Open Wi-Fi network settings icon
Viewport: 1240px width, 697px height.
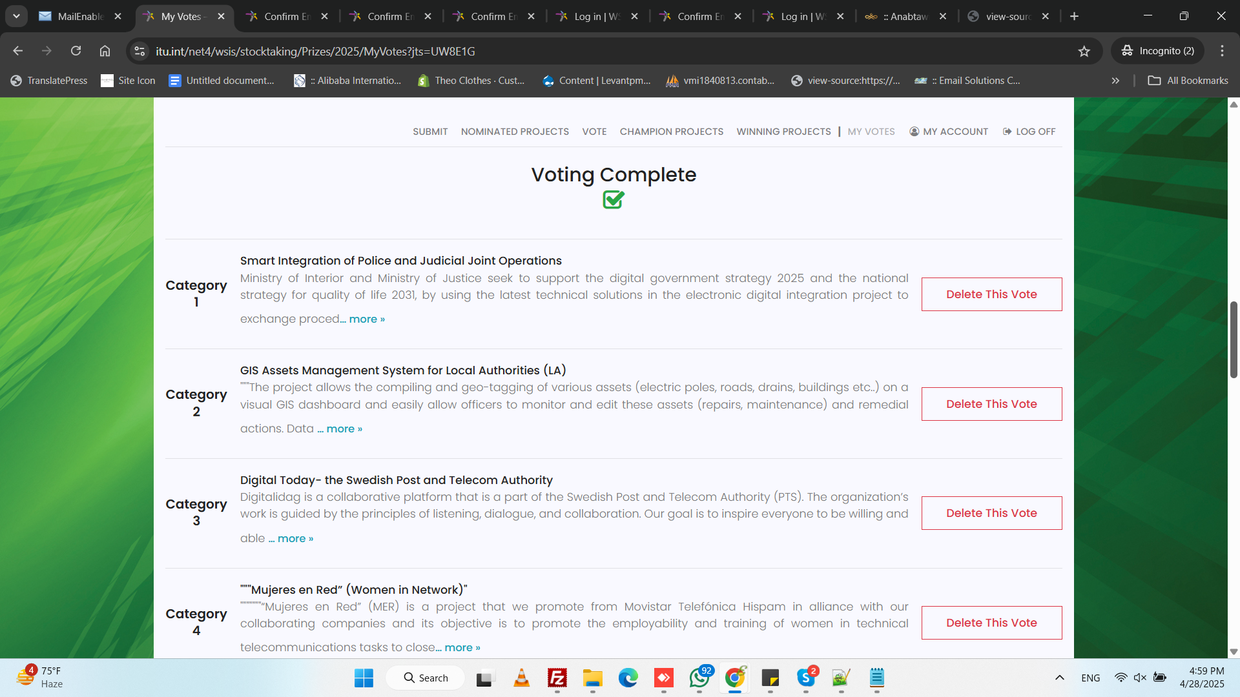[1121, 678]
